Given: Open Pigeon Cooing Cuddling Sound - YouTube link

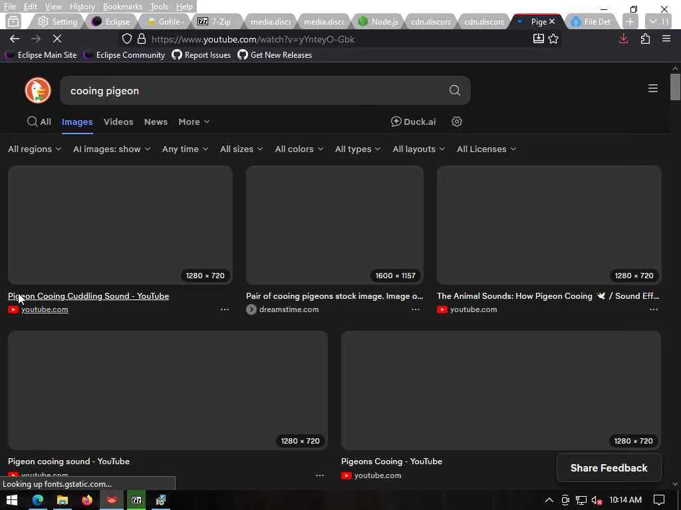Looking at the screenshot, I should tap(88, 296).
